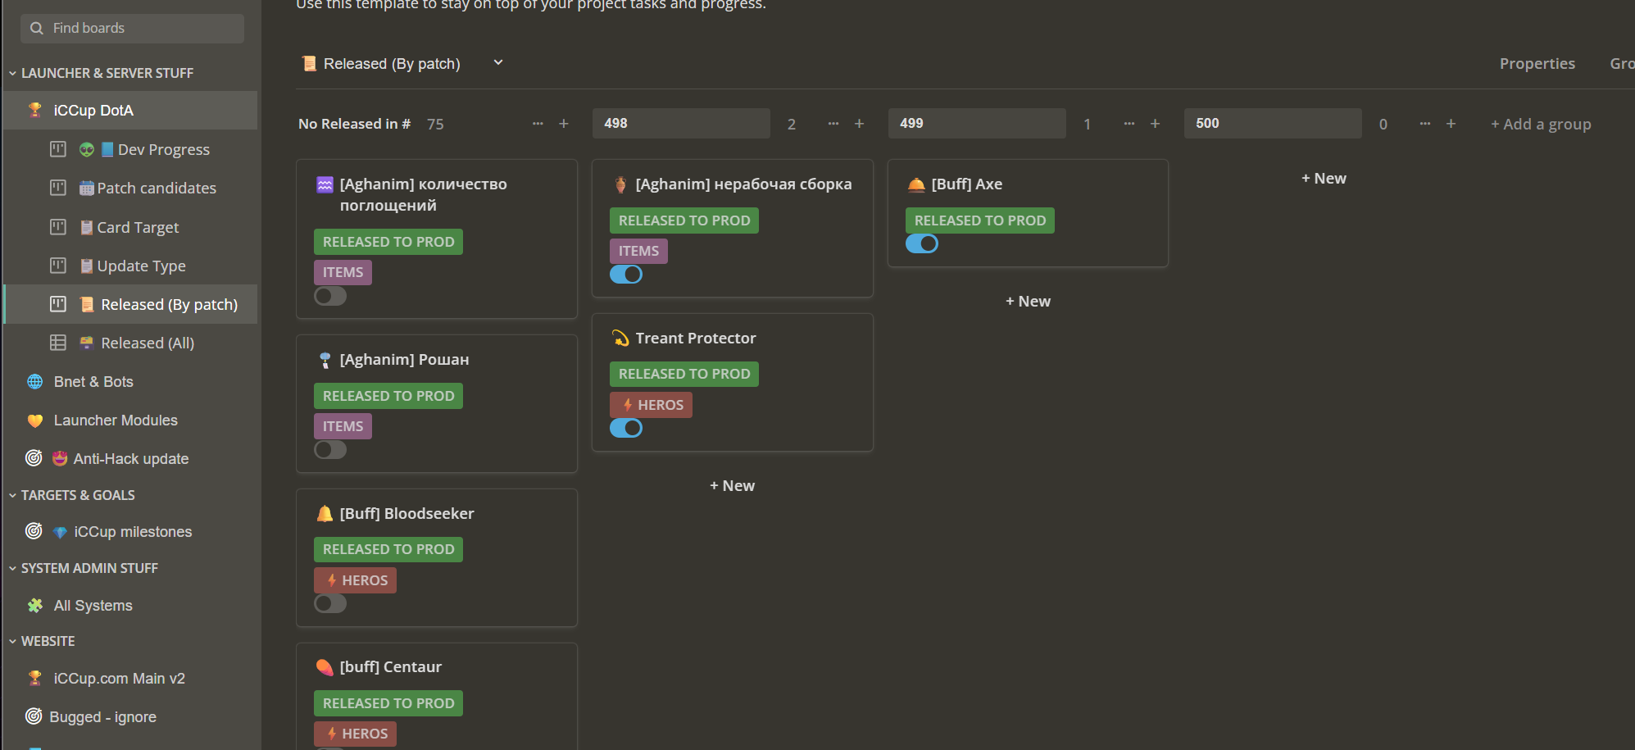Screen dimensions: 1635x750
Task: Click the target icon beside iCCup milestones
Action: 34,531
